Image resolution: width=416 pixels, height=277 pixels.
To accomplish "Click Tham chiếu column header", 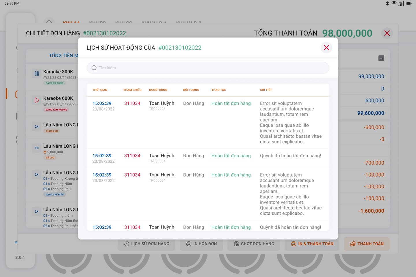I will click(132, 90).
